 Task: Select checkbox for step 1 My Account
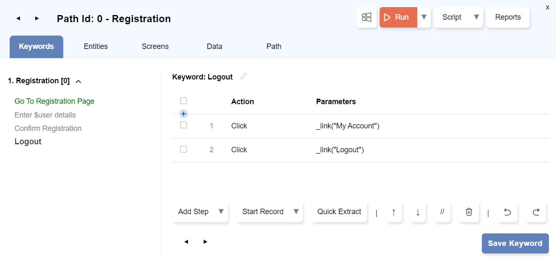coord(184,125)
